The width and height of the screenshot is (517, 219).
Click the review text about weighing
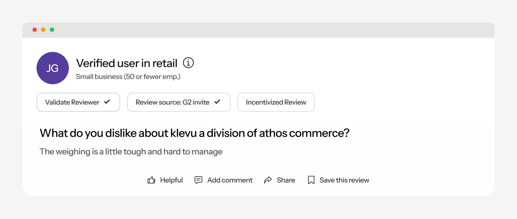(131, 152)
